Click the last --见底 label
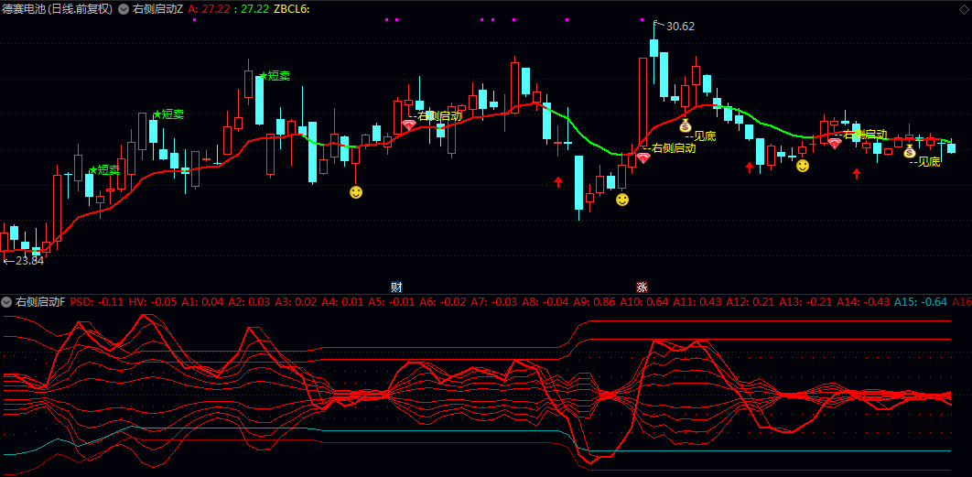The width and height of the screenshot is (972, 477). 925,162
